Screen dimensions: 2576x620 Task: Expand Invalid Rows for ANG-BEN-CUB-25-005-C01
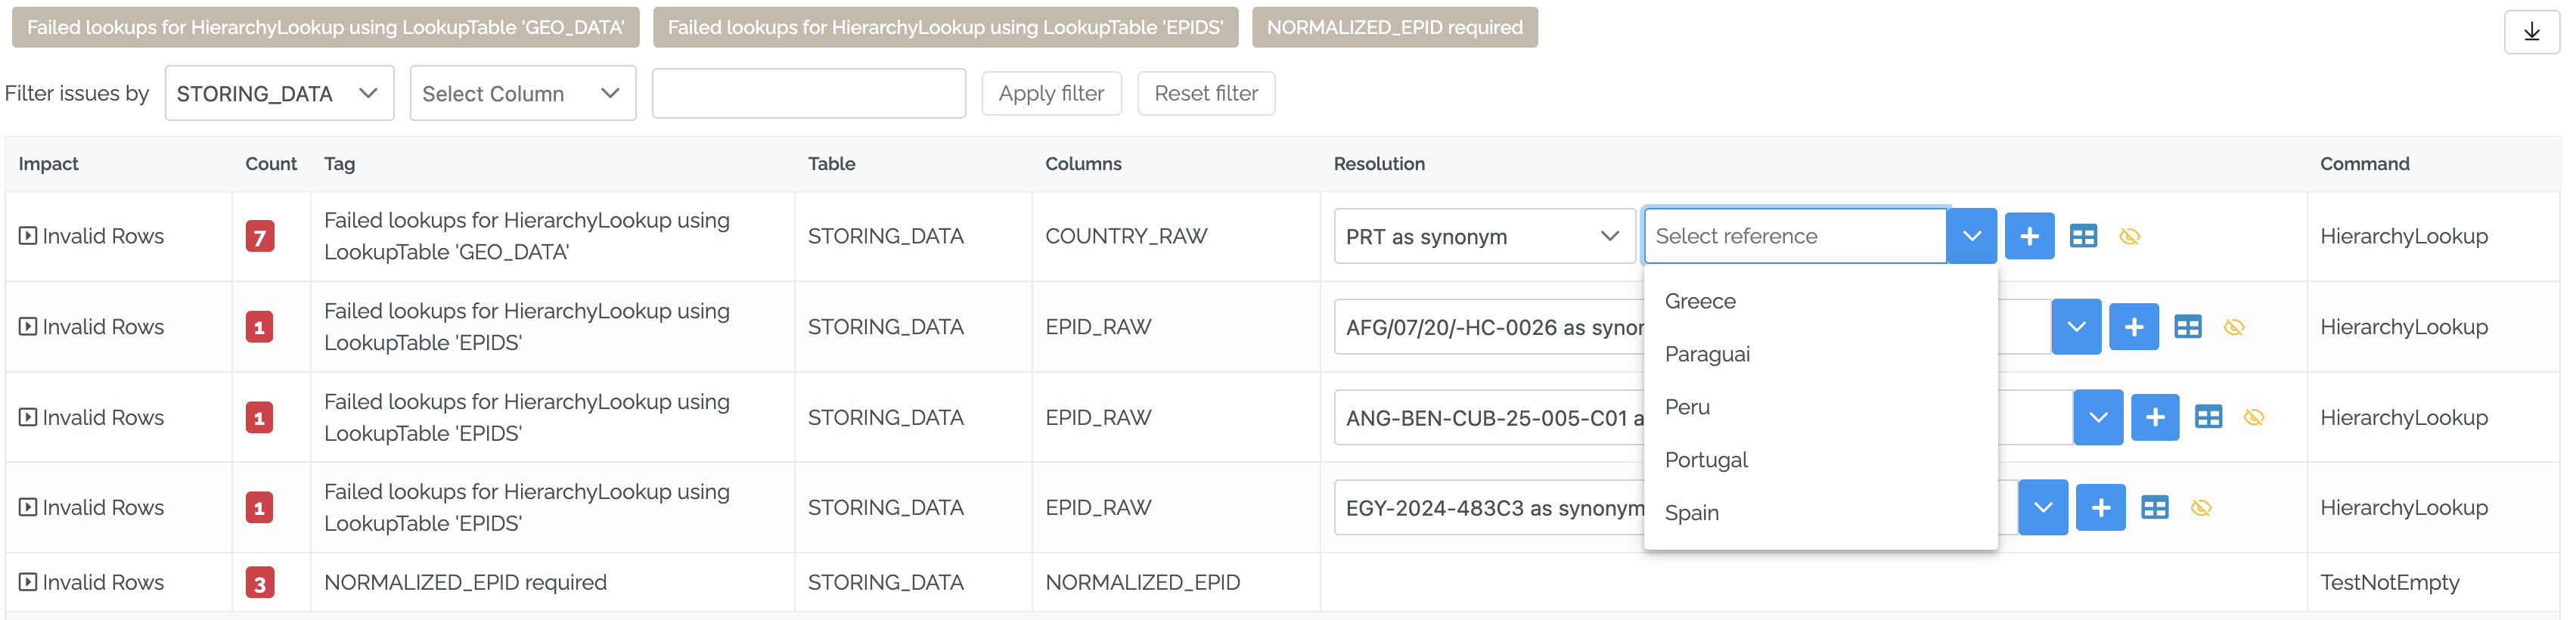[28, 417]
